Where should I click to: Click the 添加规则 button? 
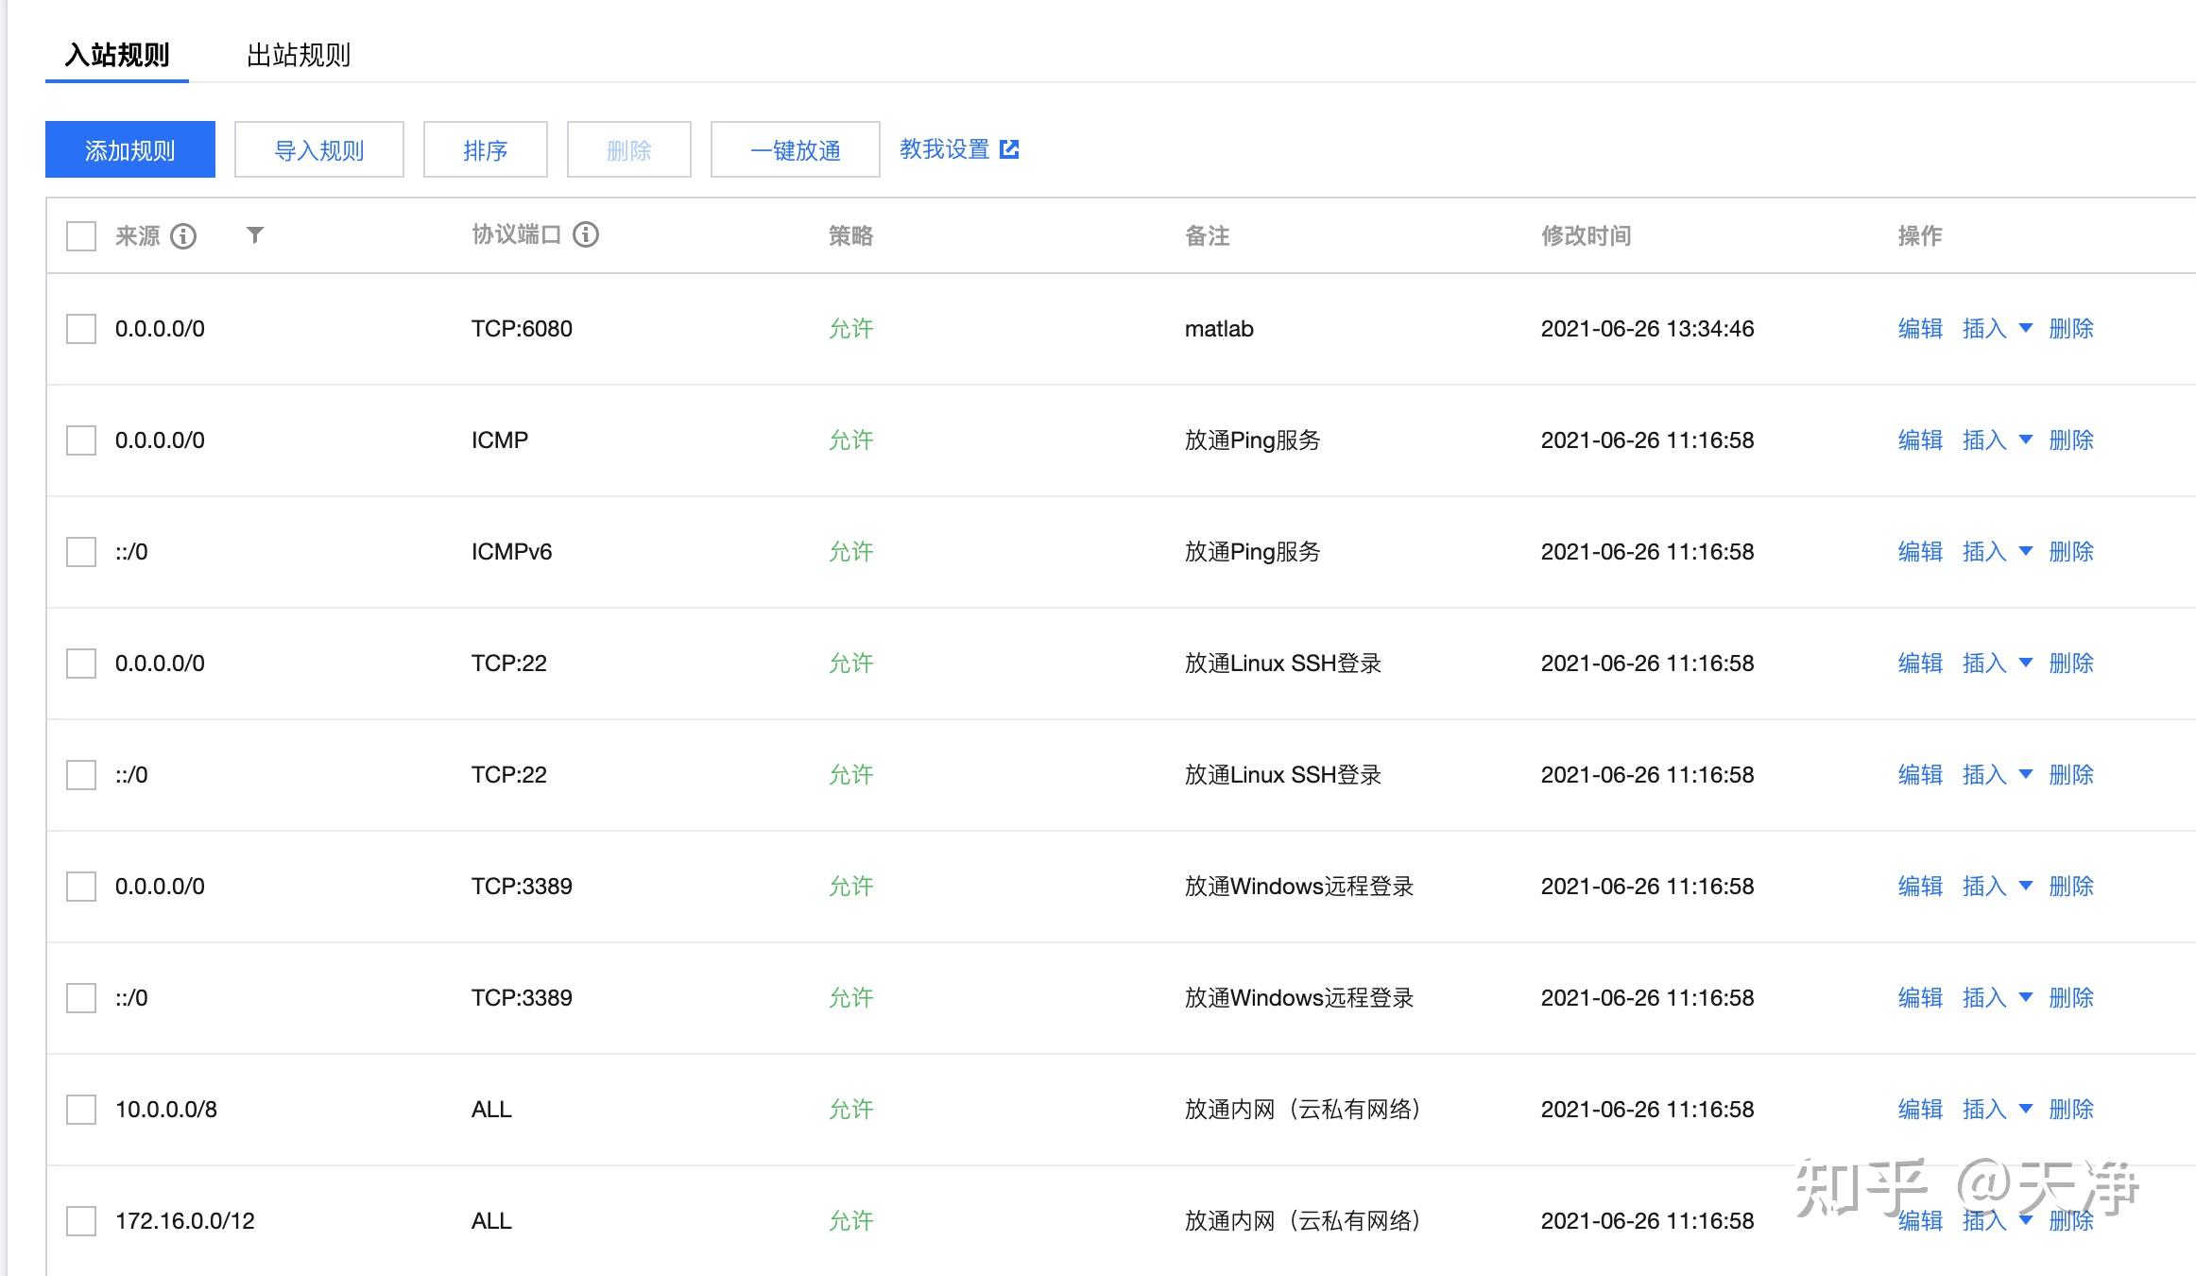point(129,148)
